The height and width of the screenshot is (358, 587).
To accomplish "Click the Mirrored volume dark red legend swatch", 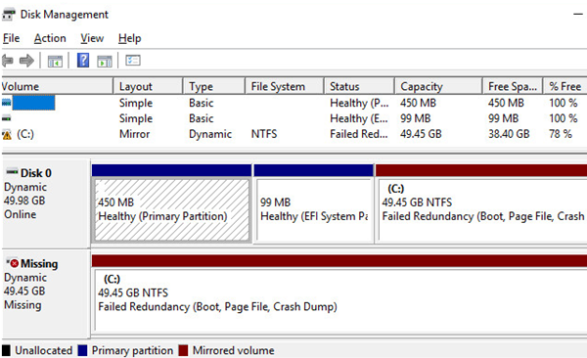I will [x=183, y=350].
